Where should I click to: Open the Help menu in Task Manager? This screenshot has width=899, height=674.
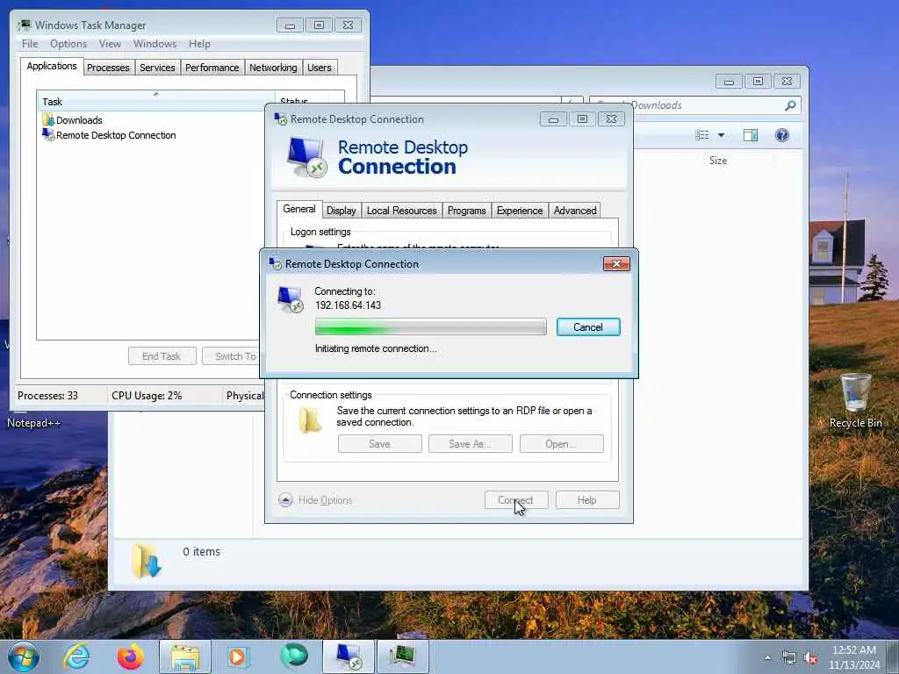pyautogui.click(x=199, y=44)
